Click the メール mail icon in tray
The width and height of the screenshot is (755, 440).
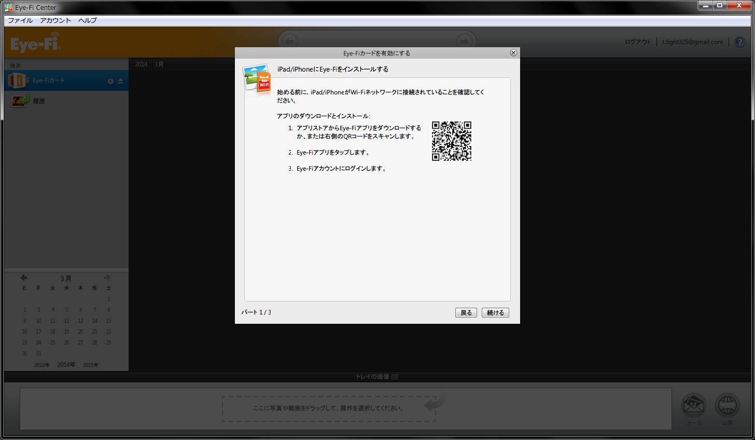(694, 406)
